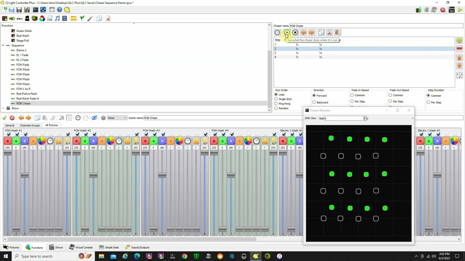Expand the Show folder in function tree
The image size is (465, 261).
click(x=3, y=108)
